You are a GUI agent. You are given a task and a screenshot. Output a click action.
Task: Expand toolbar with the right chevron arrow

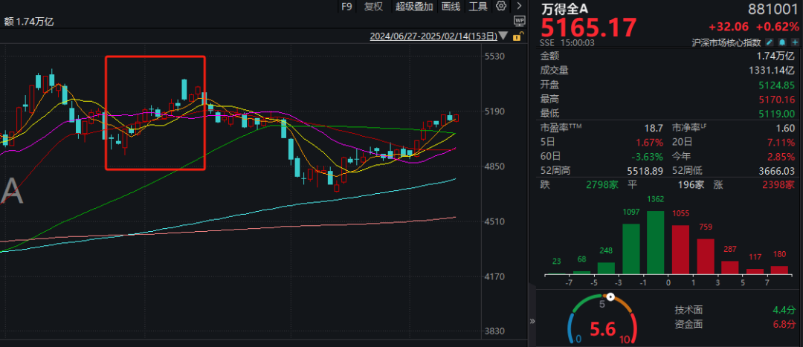(518, 7)
